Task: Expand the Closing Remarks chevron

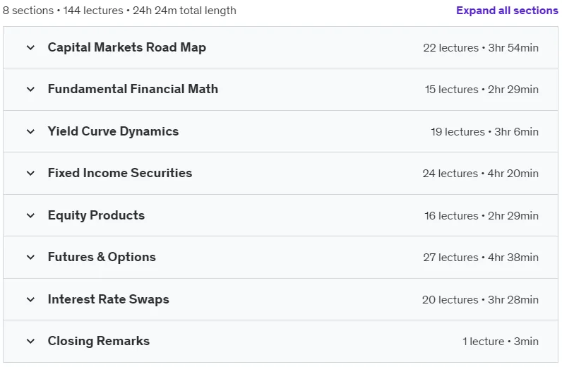Action: click(31, 341)
